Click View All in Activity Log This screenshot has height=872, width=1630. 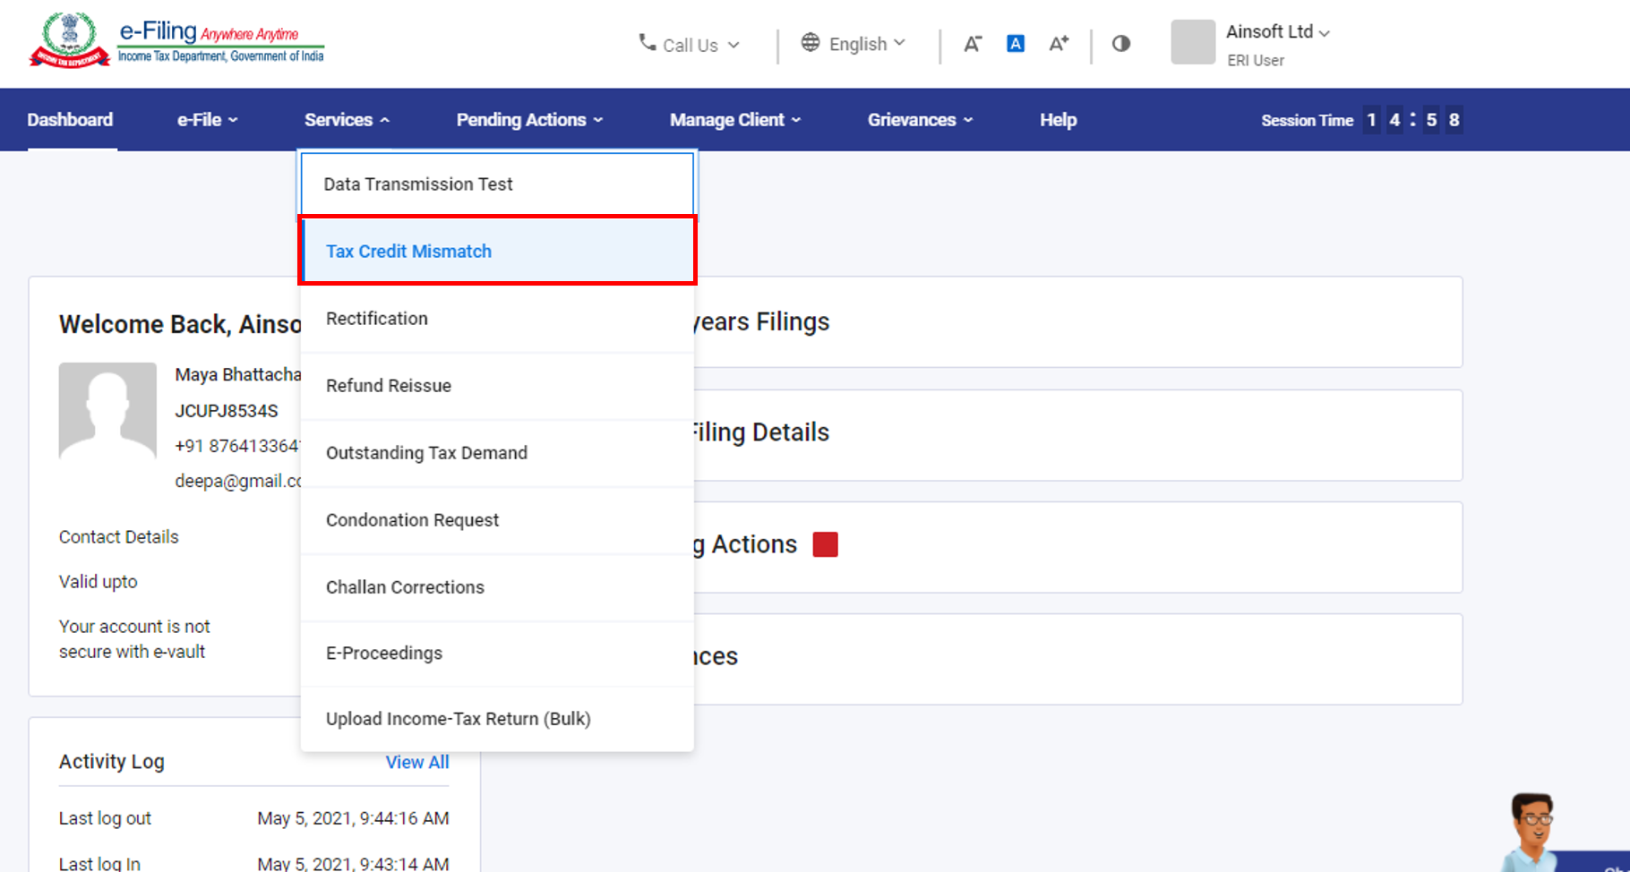[x=416, y=762]
